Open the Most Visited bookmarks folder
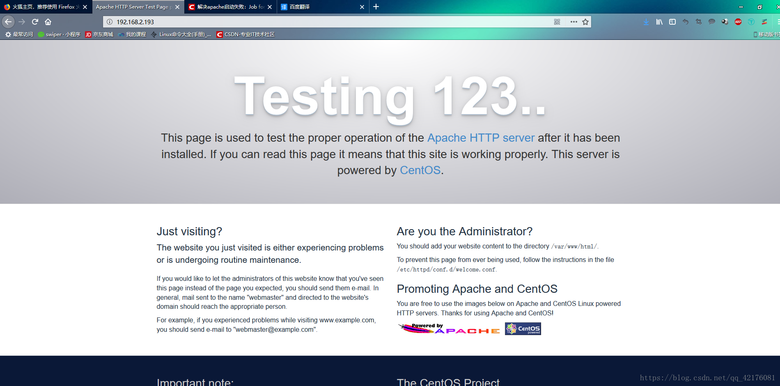Screen dimensions: 780x386 [x=19, y=34]
